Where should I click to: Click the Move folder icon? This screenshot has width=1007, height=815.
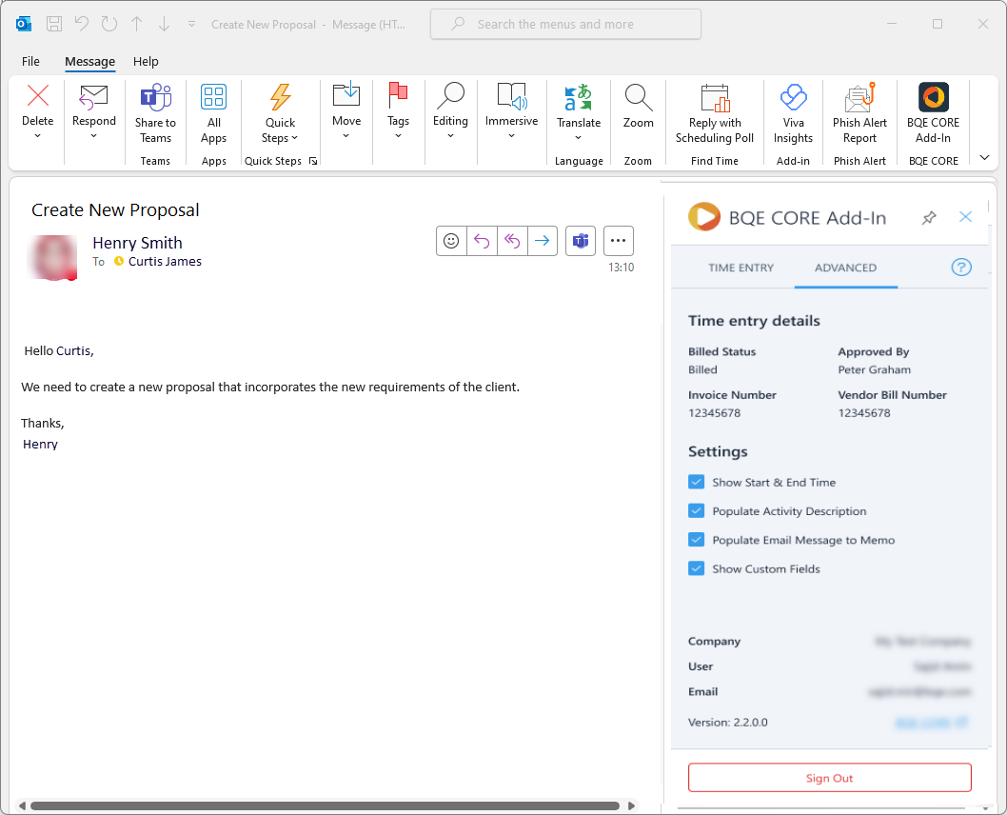click(x=346, y=94)
